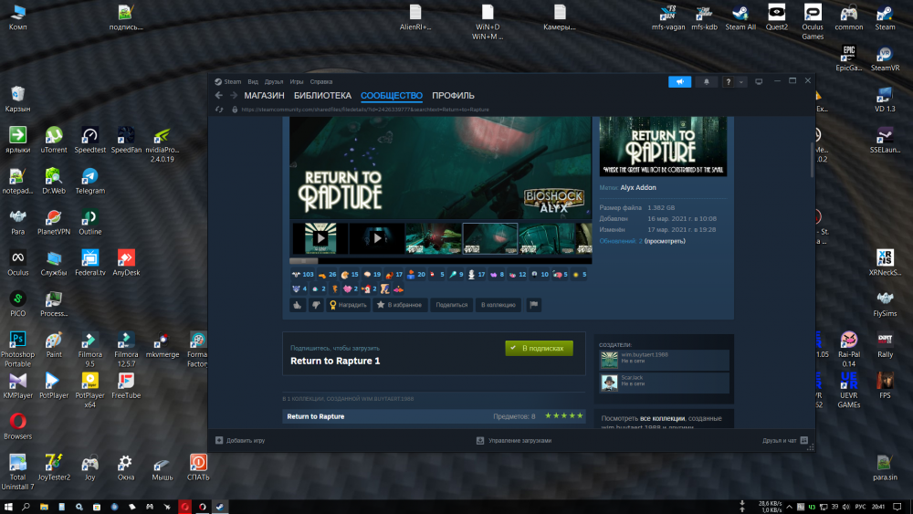913x514 pixels.
Task: Play the first video thumbnail
Action: [320, 238]
